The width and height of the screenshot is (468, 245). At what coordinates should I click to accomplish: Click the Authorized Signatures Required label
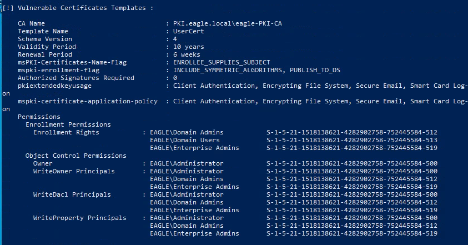[x=72, y=78]
